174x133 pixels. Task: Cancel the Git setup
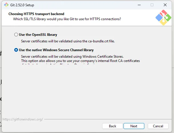(158, 126)
